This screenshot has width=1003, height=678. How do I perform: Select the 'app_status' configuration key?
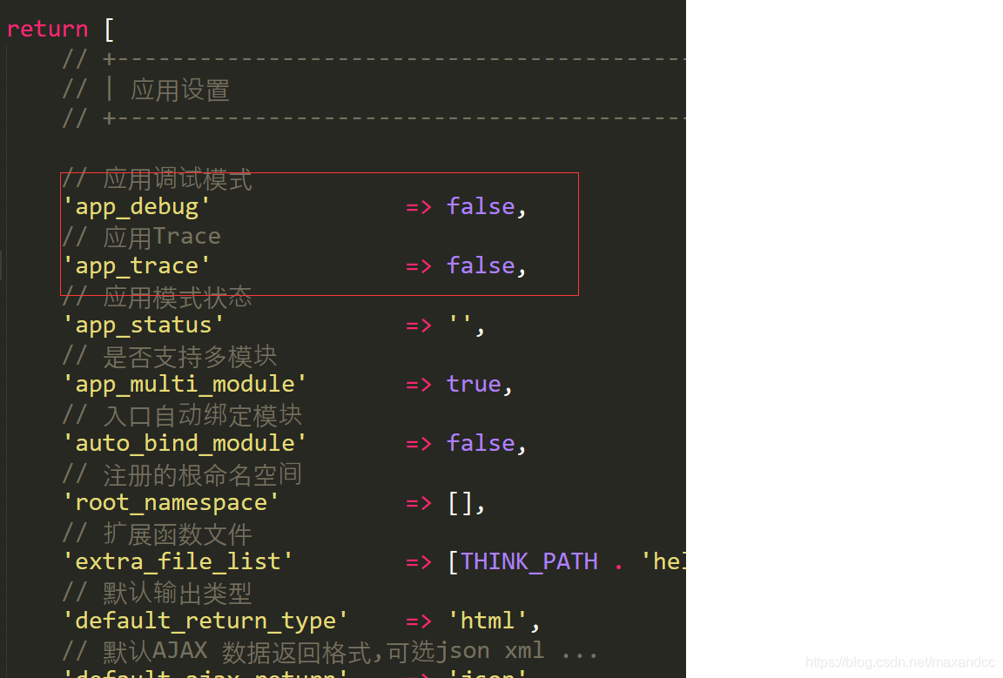145,324
